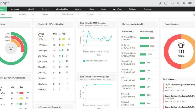Open OPMdev2 availability entry
The width and height of the screenshot is (195, 109).
point(138,95)
